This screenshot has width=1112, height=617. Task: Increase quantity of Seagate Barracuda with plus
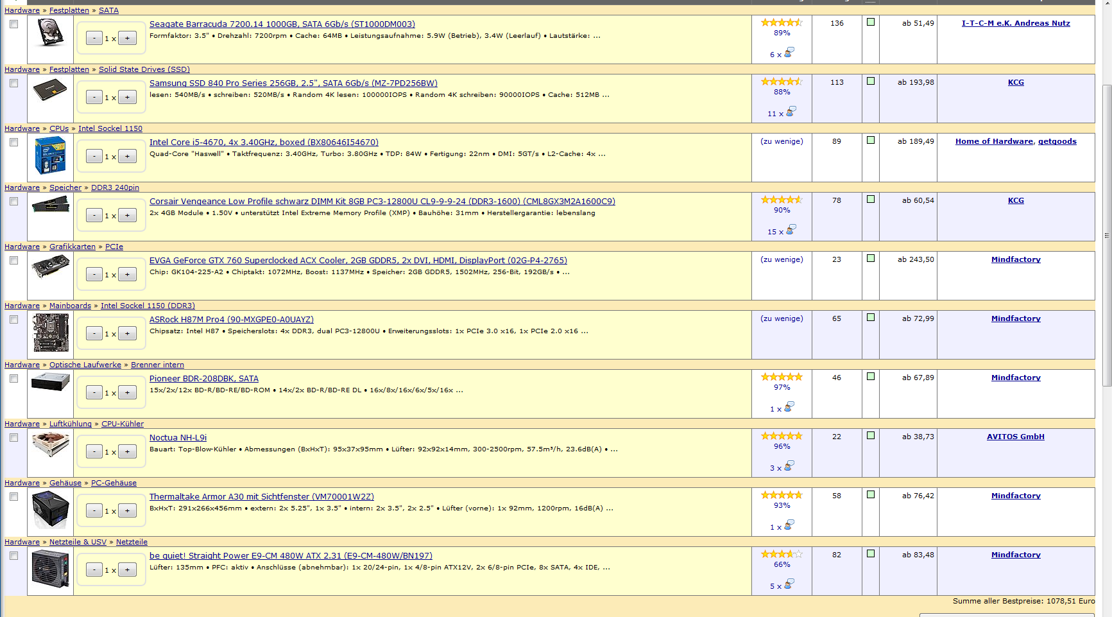coord(127,39)
